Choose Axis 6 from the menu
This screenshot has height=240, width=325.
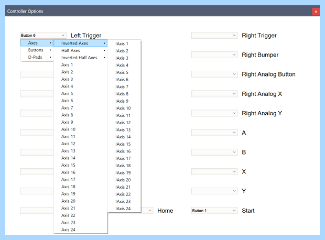[x=80, y=101]
